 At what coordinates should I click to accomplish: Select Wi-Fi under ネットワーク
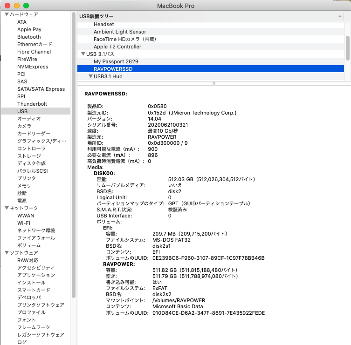[x=24, y=223]
